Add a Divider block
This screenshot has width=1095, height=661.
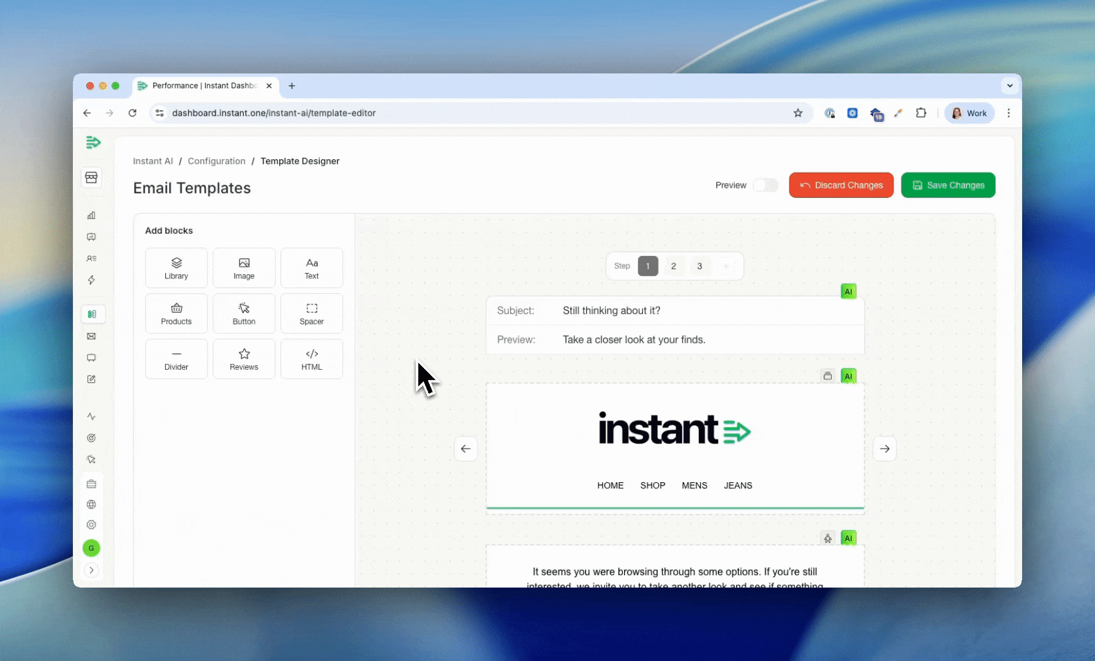[x=176, y=359]
